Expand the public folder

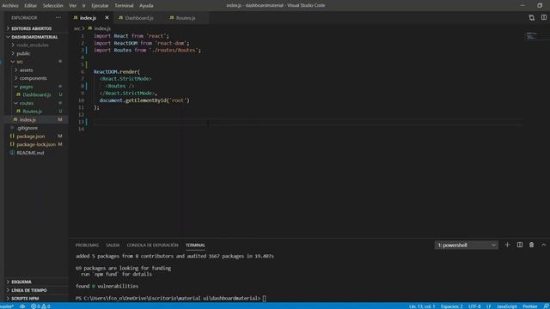pyautogui.click(x=23, y=53)
